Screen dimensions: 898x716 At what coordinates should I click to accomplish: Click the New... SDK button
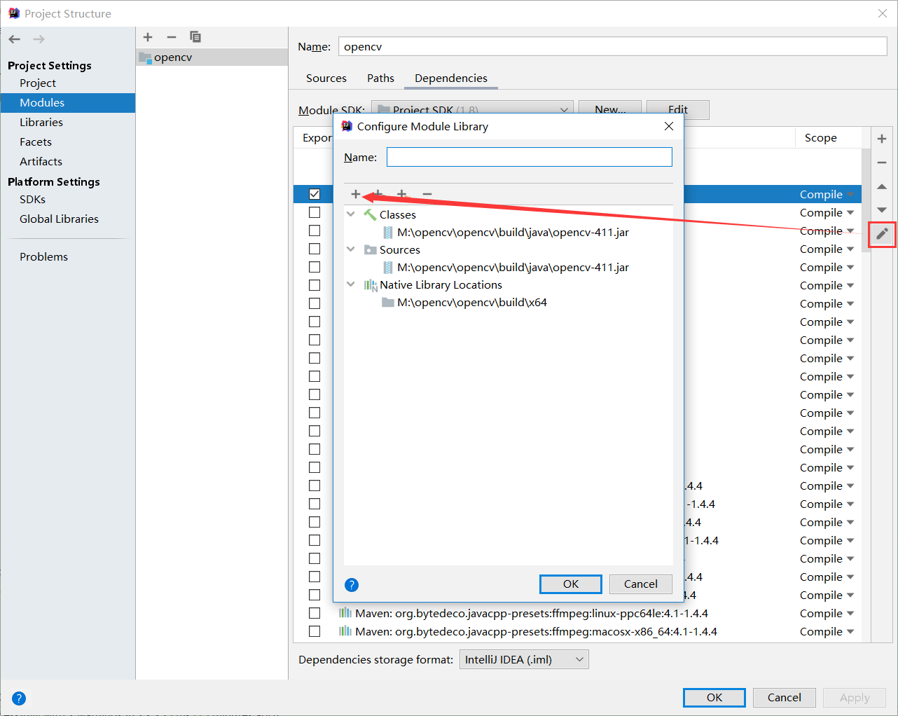tap(610, 110)
